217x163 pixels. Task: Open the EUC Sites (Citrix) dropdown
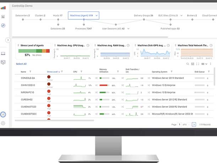click(x=181, y=16)
